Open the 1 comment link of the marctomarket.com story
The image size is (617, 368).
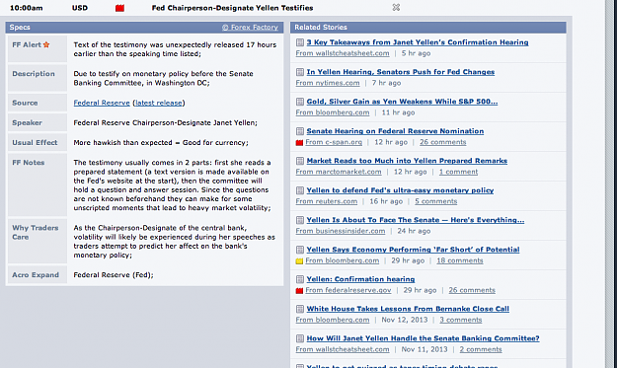coord(458,172)
